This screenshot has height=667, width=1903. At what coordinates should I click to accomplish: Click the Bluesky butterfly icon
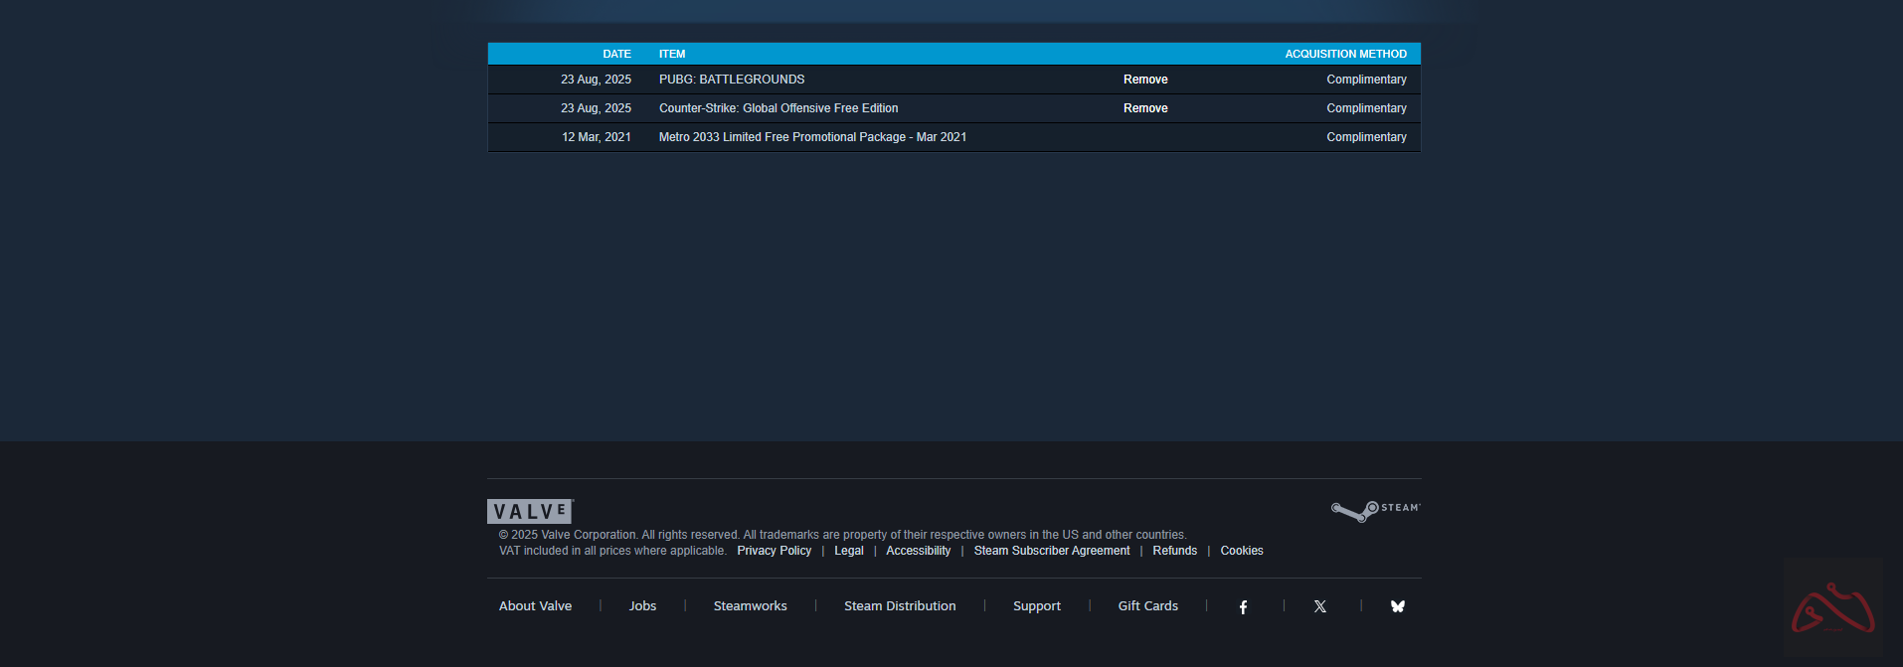click(x=1398, y=606)
